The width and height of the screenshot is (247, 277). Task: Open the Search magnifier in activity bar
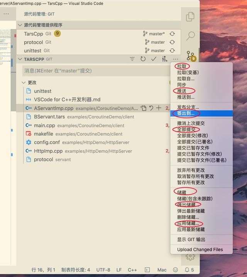click(x=191, y=36)
